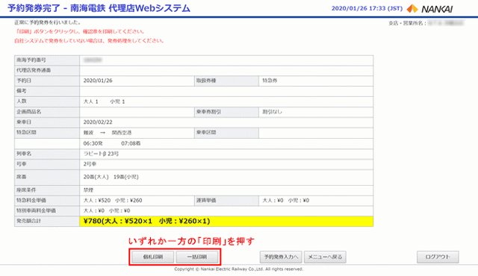Image resolution: width=478 pixels, height=276 pixels.
Task: Click the 発売額合計 label cell
Action: (47, 222)
